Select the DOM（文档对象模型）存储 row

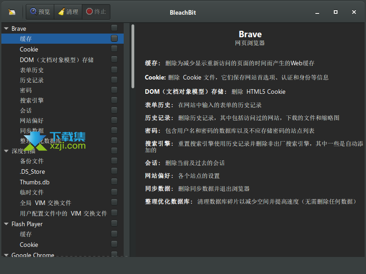[x=63, y=59]
